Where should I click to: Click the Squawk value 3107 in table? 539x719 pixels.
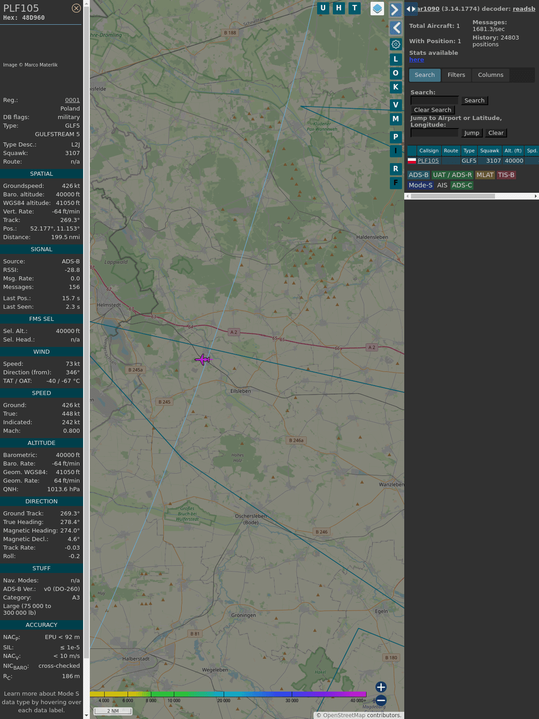(493, 161)
